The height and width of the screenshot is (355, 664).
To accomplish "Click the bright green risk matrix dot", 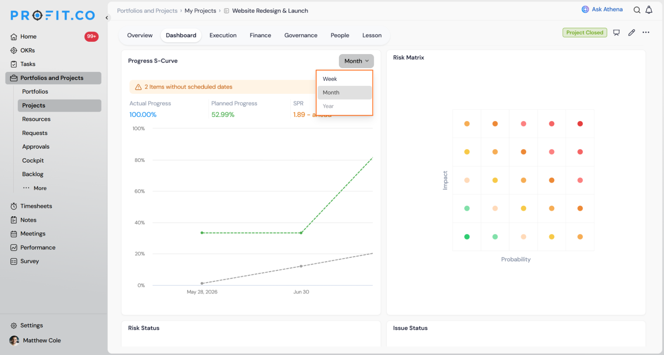I will [x=467, y=237].
